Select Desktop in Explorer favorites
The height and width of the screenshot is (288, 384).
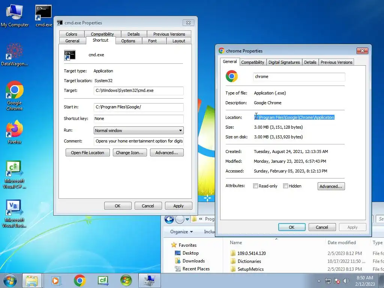coord(190,253)
